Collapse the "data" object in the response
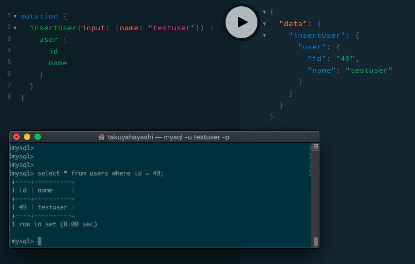 point(264,24)
